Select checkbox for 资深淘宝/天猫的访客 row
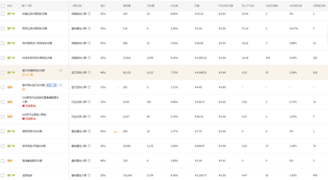 tap(3, 146)
